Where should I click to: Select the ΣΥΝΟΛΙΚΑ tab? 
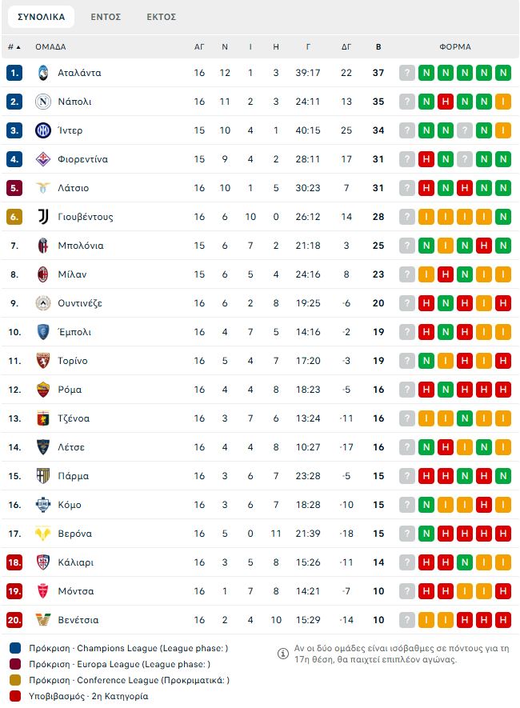pos(41,17)
